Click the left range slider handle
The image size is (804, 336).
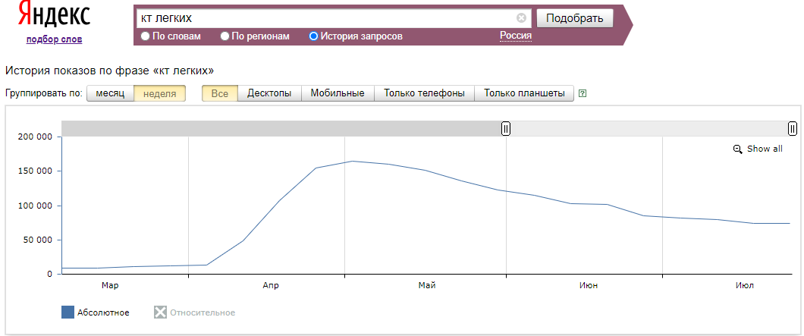506,128
